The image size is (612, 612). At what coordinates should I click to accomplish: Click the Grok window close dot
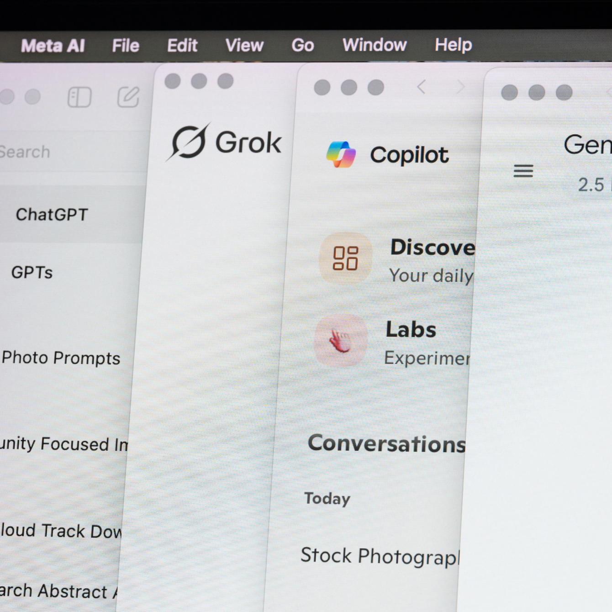pos(173,81)
